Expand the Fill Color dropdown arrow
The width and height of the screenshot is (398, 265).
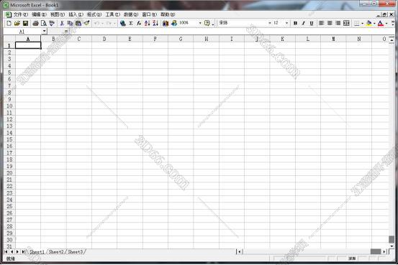[x=374, y=24]
